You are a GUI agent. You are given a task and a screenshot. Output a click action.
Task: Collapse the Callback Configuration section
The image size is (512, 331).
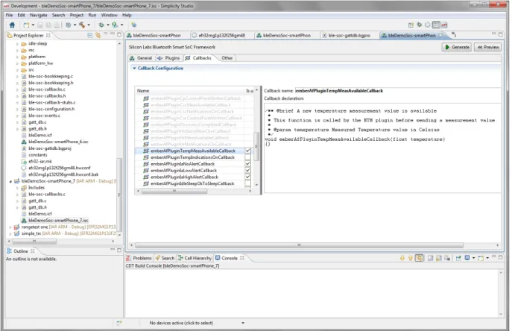(x=134, y=69)
